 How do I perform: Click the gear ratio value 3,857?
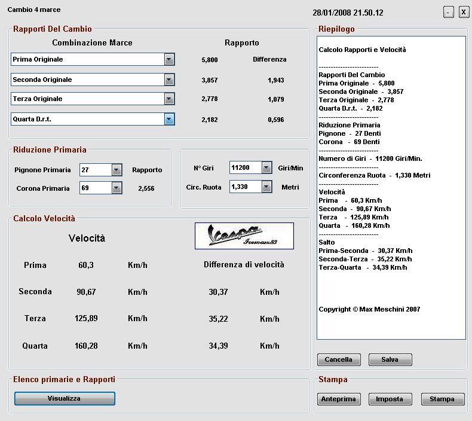click(210, 81)
